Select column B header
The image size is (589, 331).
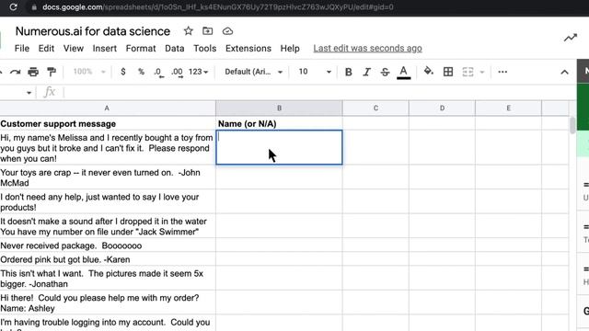coord(279,108)
